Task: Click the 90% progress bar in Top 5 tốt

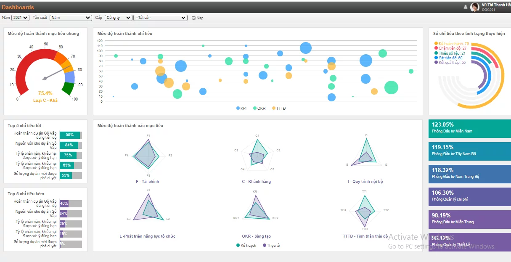Action: click(x=70, y=135)
